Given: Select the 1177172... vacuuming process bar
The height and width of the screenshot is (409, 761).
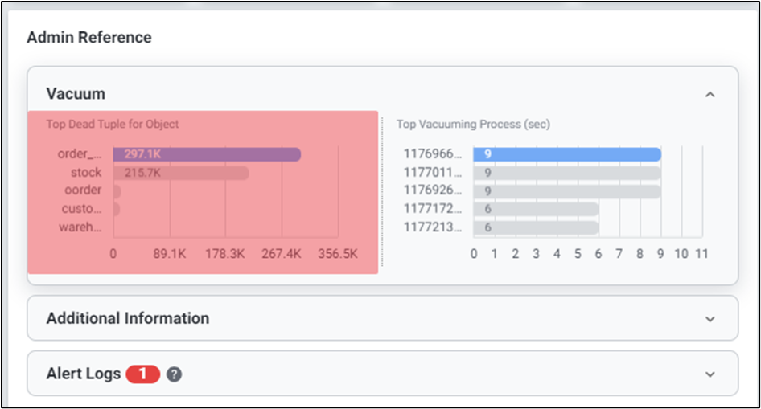Looking at the screenshot, I should [536, 209].
